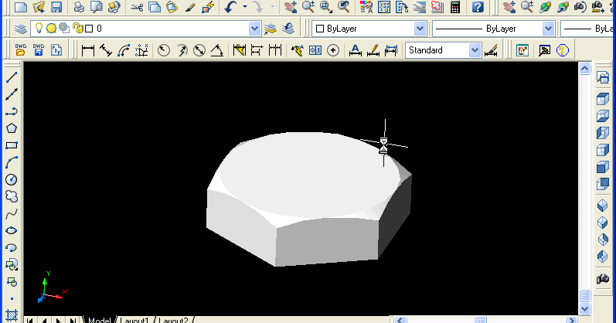Cut selection using the scissors icon
The height and width of the screenshot is (323, 616).
137,7
